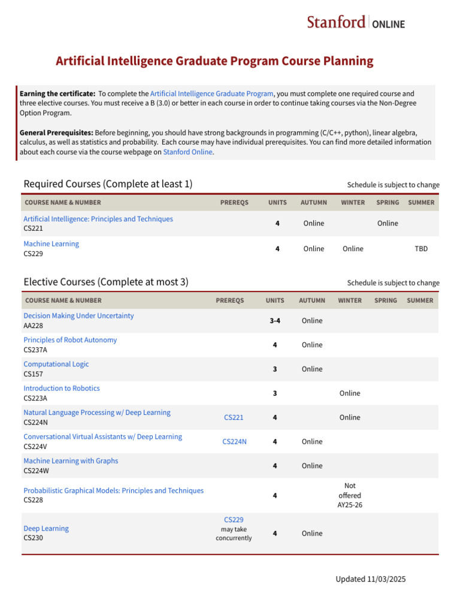
Task: Select the Required Courses section heading
Action: point(108,184)
